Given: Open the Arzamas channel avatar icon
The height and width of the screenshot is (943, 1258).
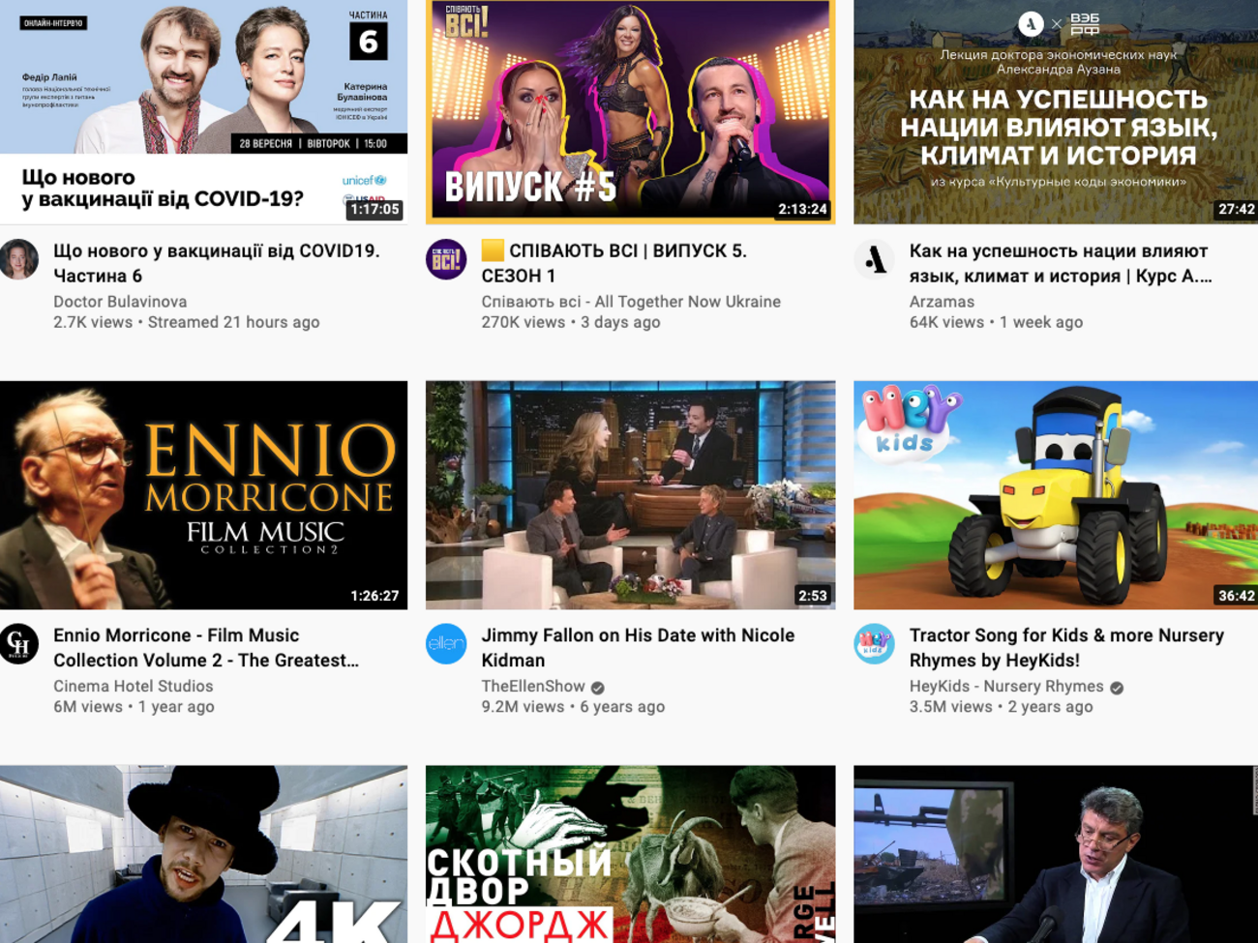Looking at the screenshot, I should pos(874,259).
